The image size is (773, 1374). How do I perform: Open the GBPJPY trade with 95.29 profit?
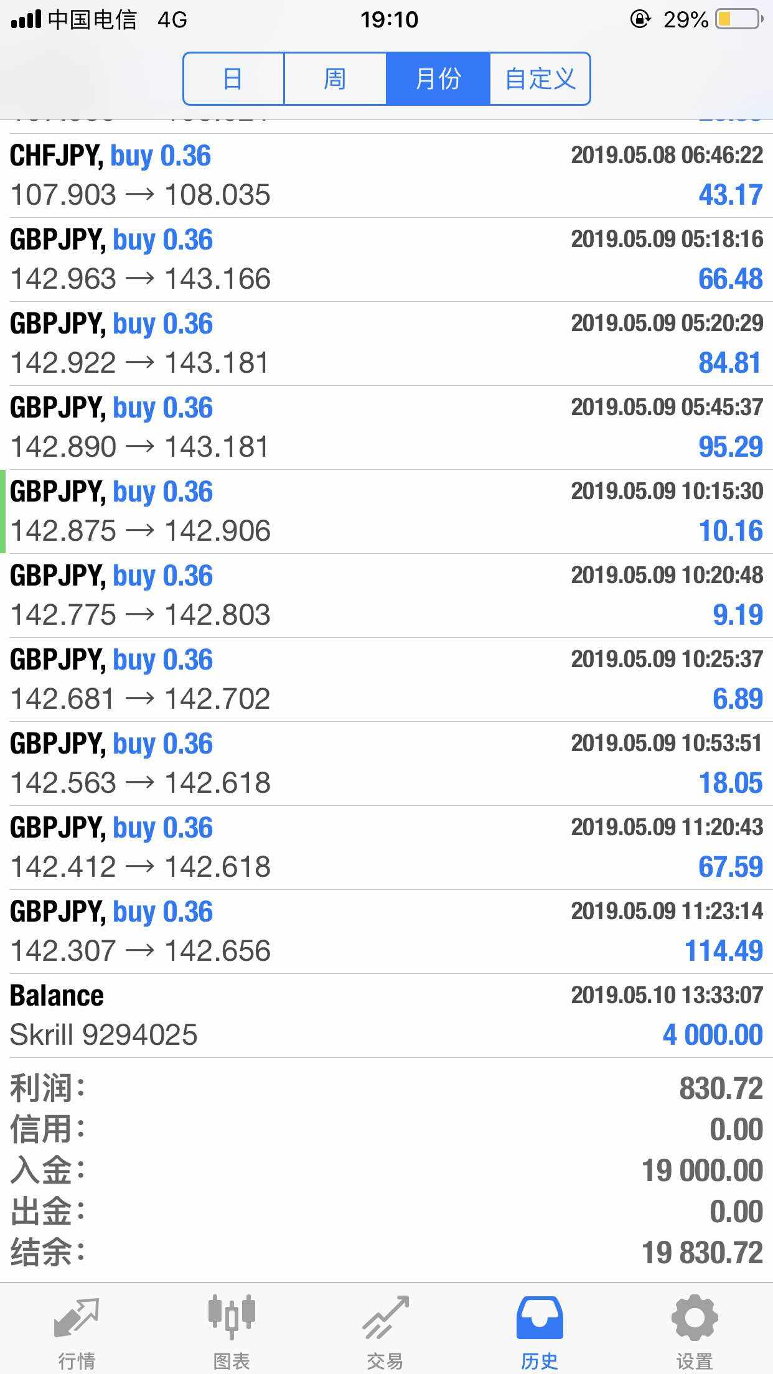click(386, 428)
